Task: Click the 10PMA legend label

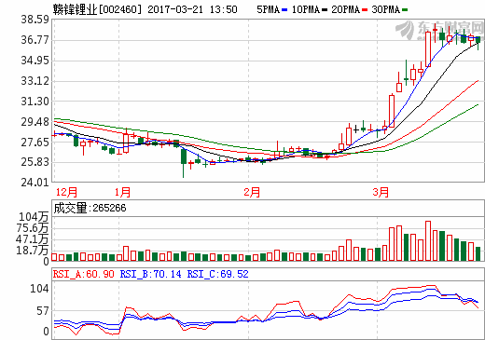Action: point(306,9)
